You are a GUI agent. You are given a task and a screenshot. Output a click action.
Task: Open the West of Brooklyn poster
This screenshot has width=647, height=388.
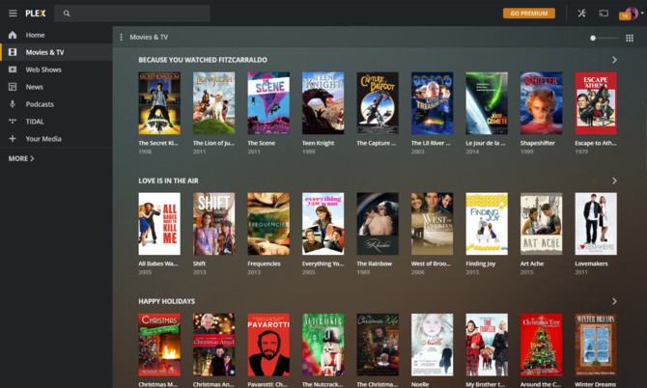432,224
